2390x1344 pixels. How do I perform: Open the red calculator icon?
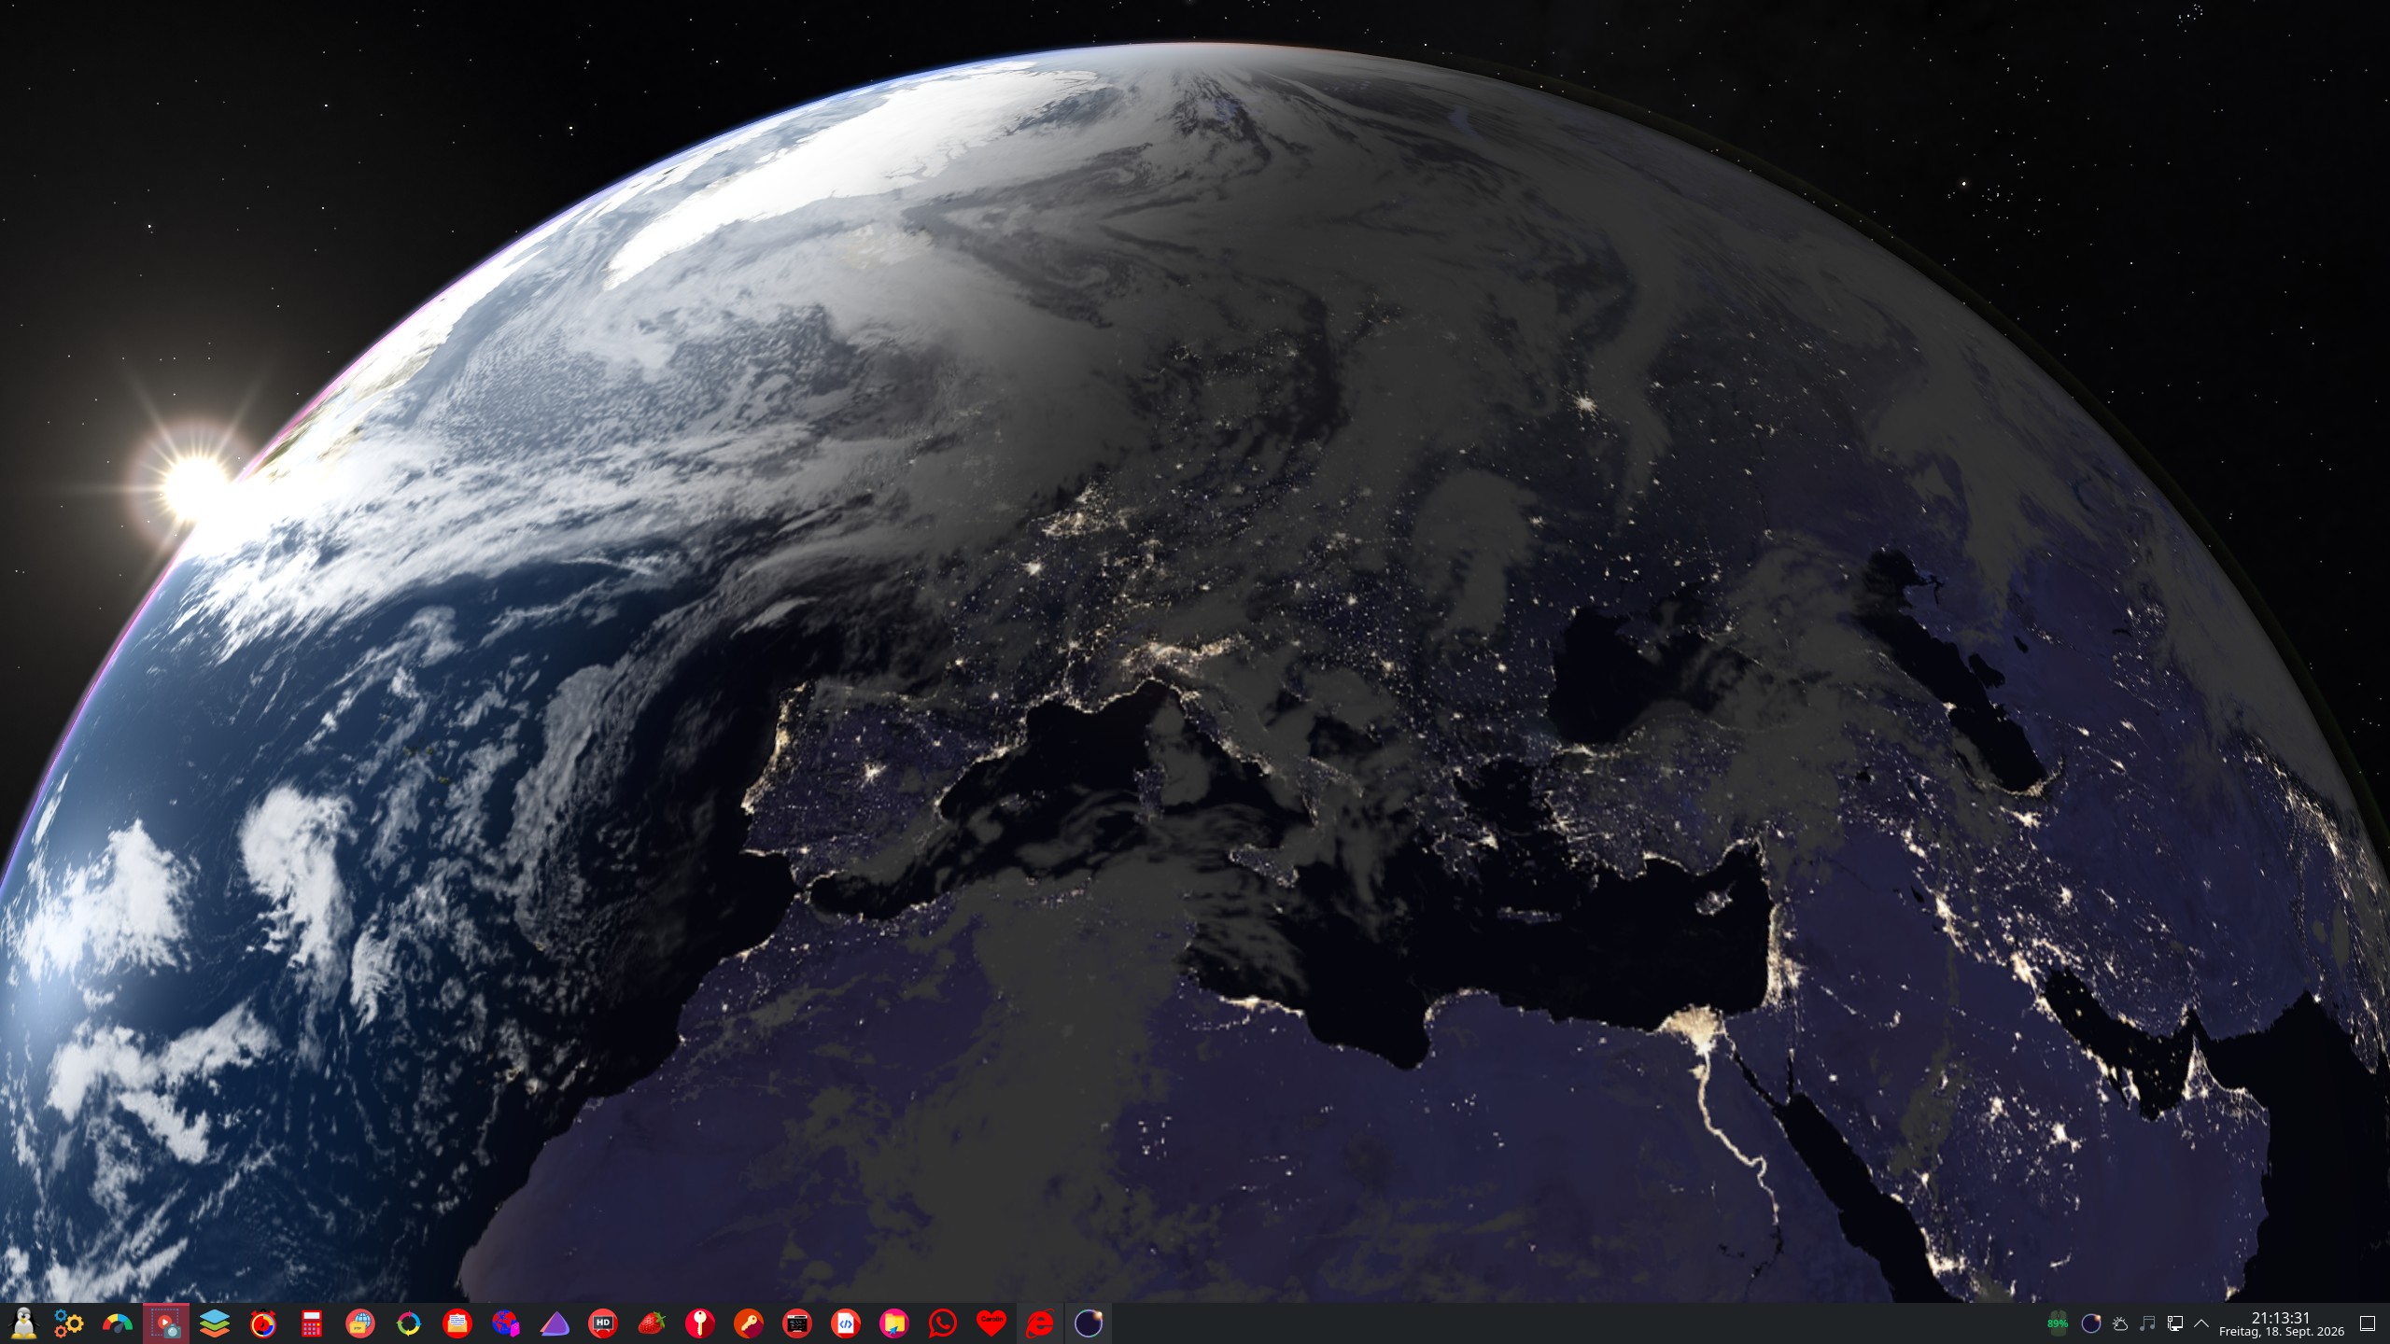tap(312, 1323)
